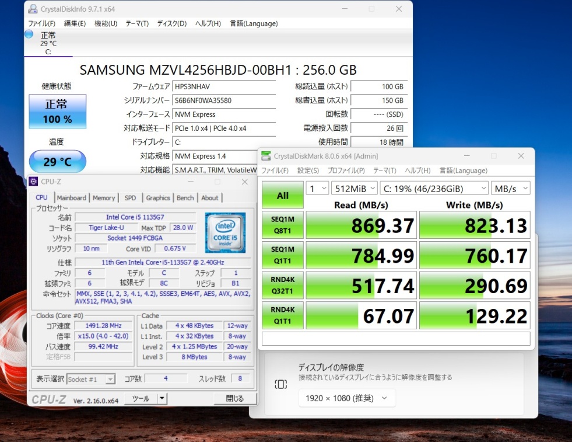Click the 1491.28 MHz core speed value

point(104,325)
